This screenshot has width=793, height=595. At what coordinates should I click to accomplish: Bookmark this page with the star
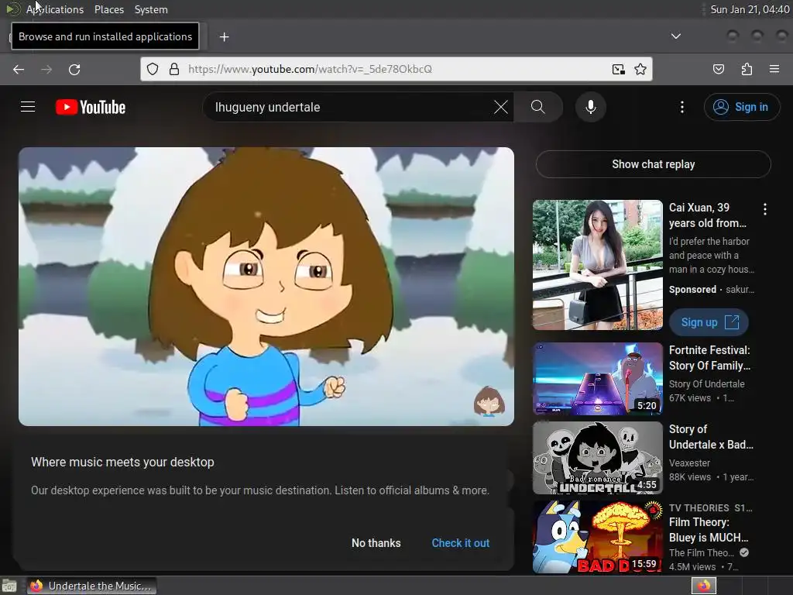(640, 69)
